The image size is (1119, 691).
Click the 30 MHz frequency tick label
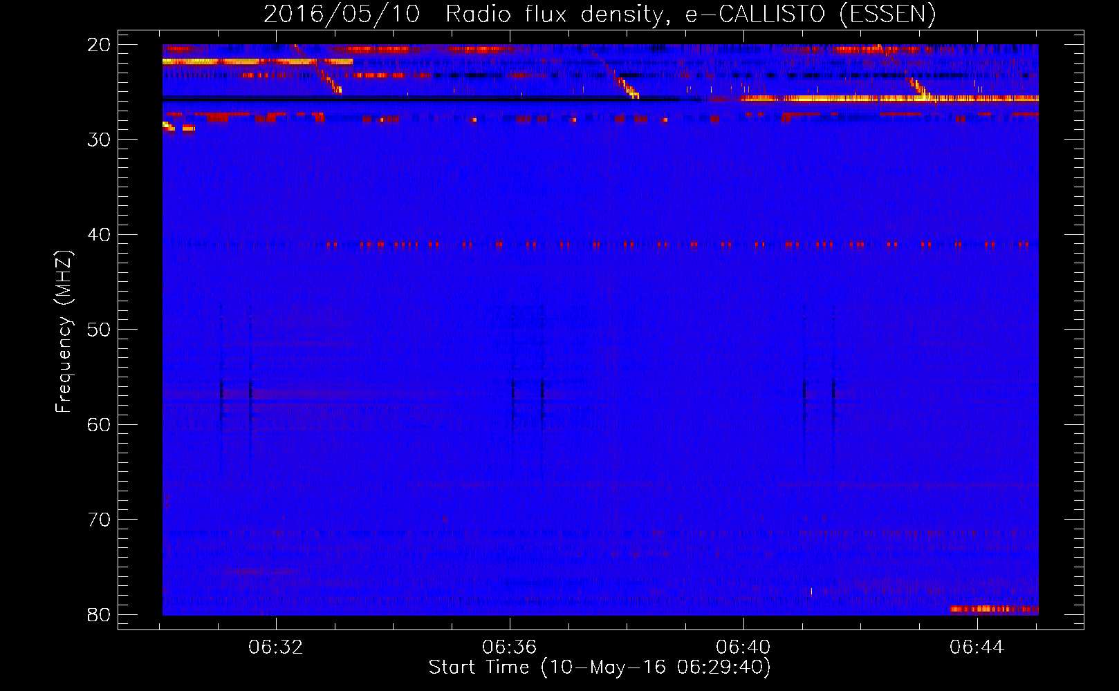coord(99,140)
